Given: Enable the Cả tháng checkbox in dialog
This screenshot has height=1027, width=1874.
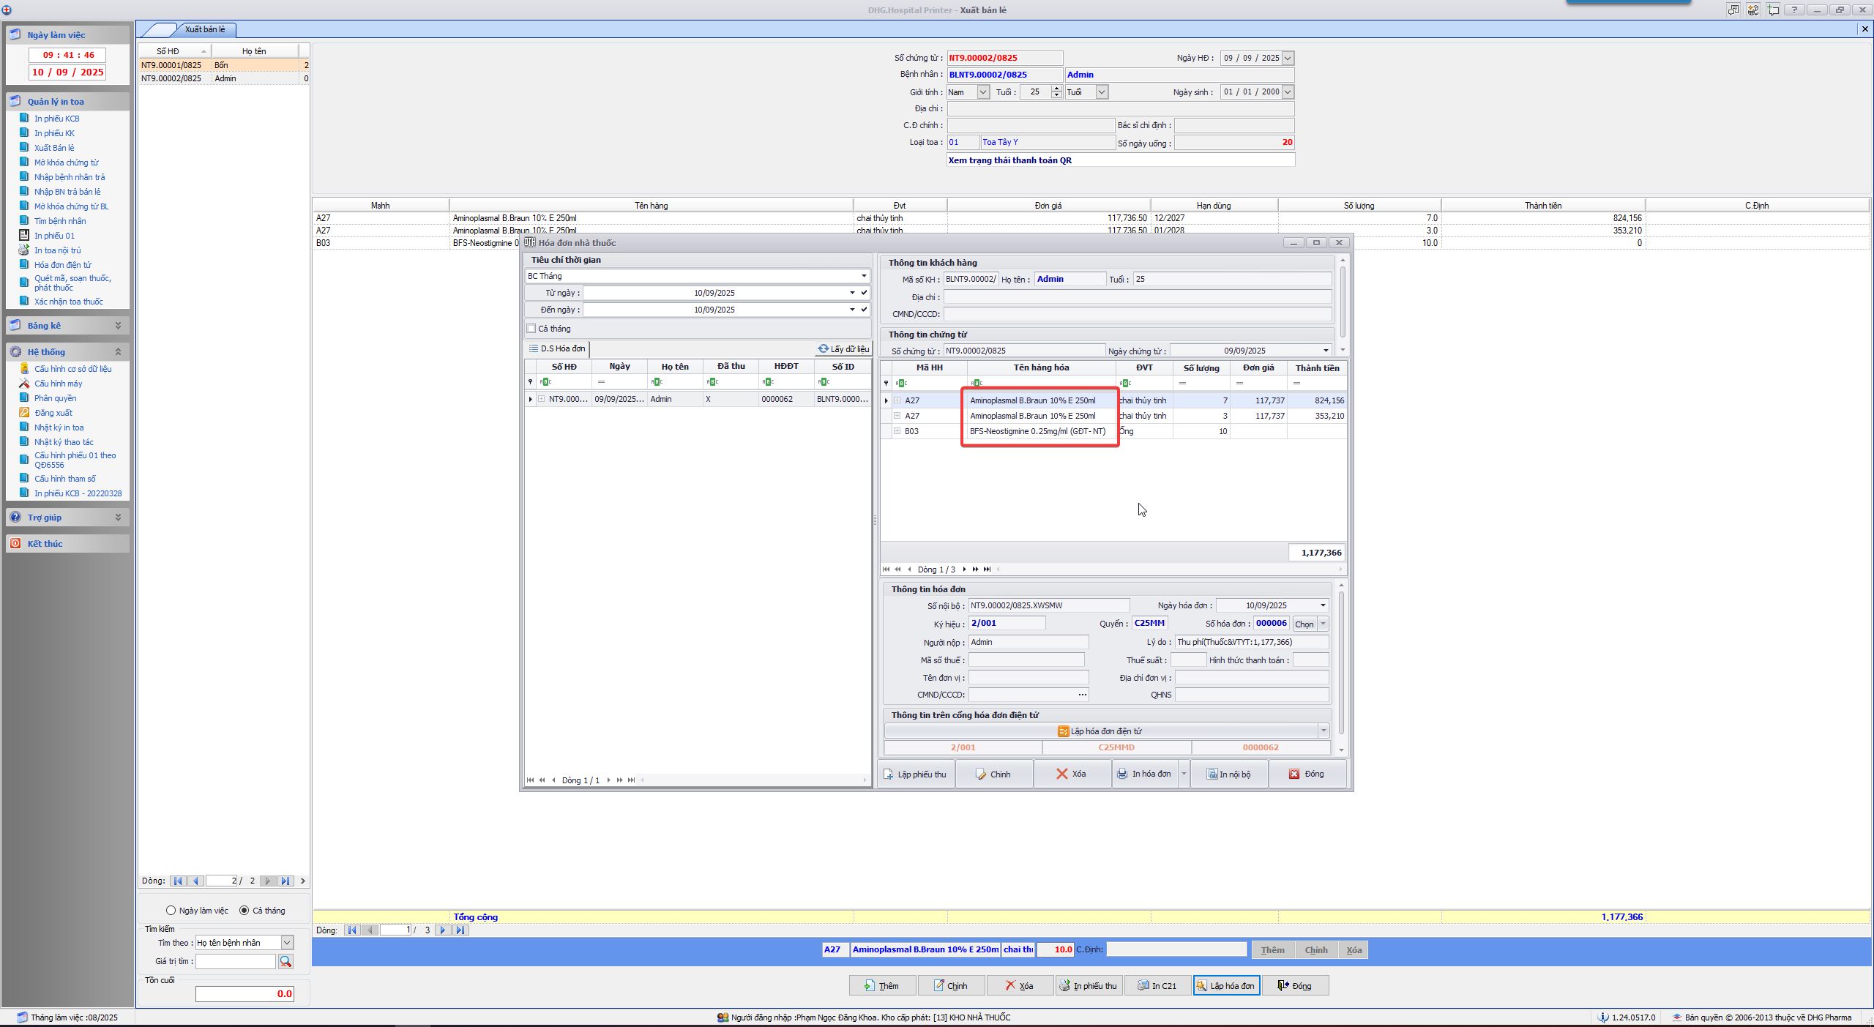Looking at the screenshot, I should coord(531,329).
